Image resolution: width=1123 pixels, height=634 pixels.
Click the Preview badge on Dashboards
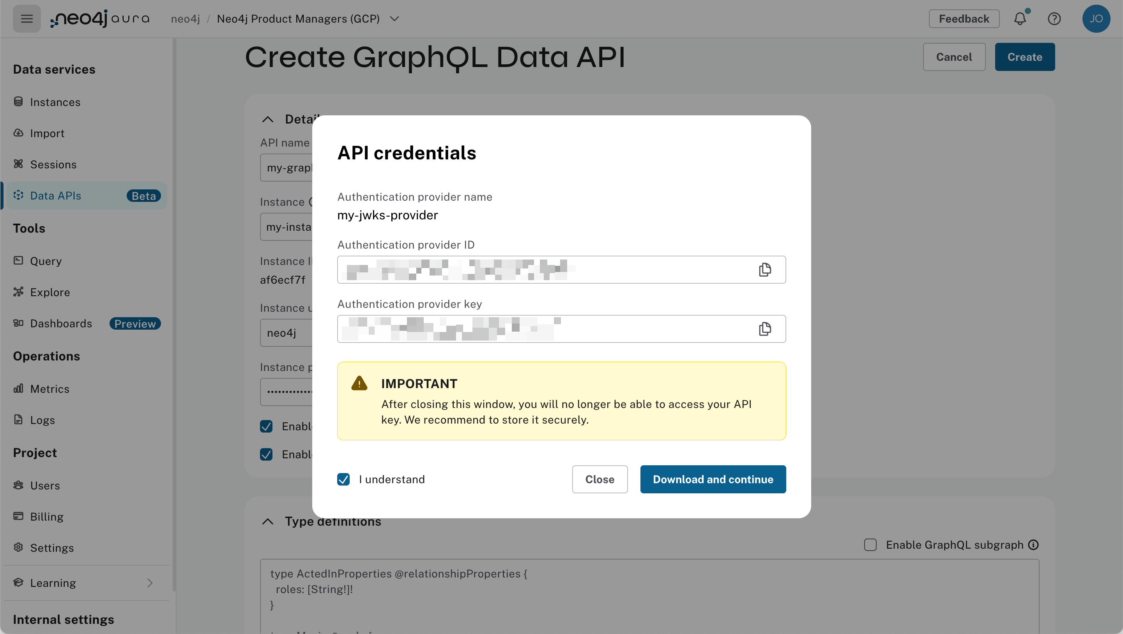coord(135,324)
